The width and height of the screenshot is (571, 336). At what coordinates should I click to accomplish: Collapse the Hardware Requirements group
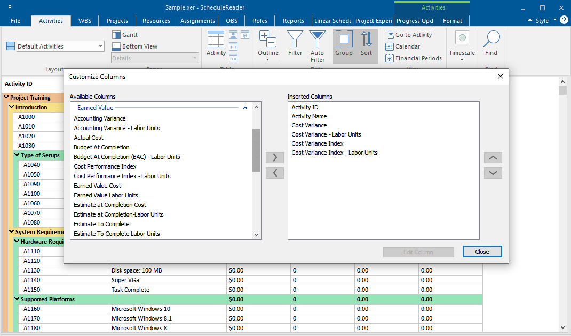tap(17, 242)
